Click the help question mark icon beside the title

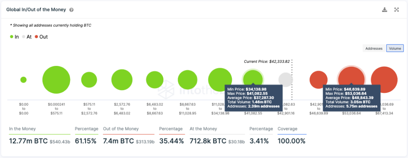click(x=72, y=10)
